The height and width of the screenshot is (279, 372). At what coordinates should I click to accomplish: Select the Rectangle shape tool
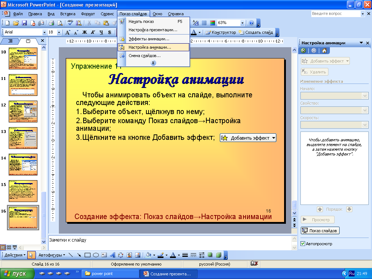pyautogui.click(x=88, y=255)
